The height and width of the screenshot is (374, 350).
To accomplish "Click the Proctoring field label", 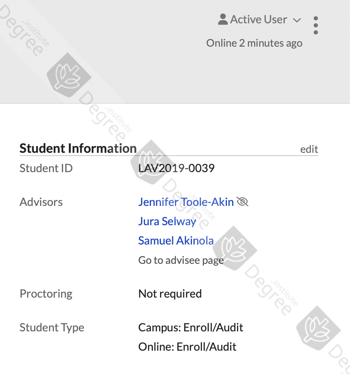I will point(46,294).
